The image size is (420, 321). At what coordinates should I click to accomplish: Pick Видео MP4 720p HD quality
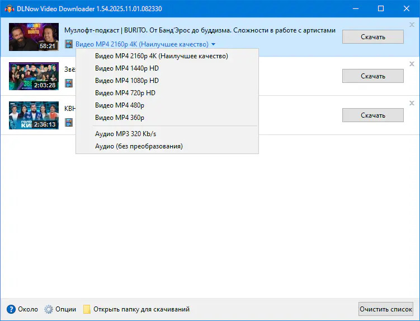click(x=125, y=93)
